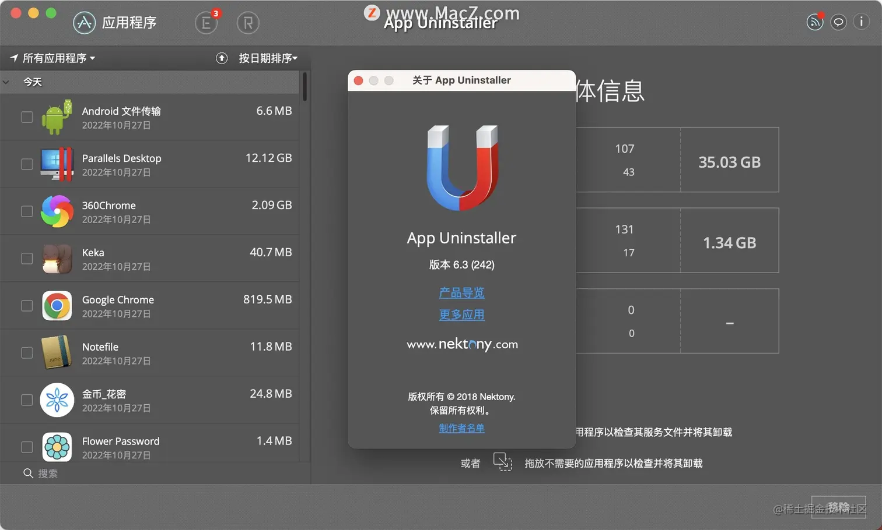
Task: Open the feedback speech bubble icon
Action: tap(838, 22)
